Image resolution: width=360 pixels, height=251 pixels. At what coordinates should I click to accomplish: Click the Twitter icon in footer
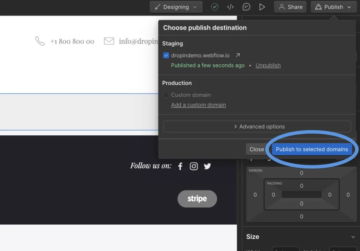207,166
